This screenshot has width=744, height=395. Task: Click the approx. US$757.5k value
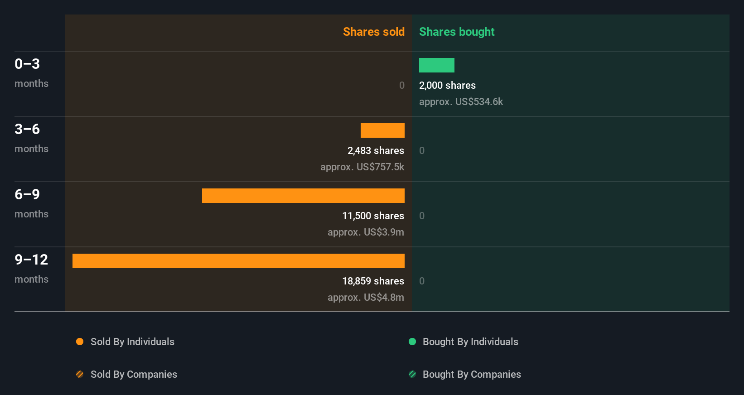[x=362, y=167]
